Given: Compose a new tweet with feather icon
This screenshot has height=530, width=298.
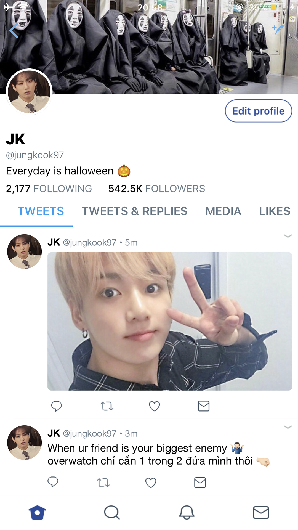Looking at the screenshot, I should 278,29.
